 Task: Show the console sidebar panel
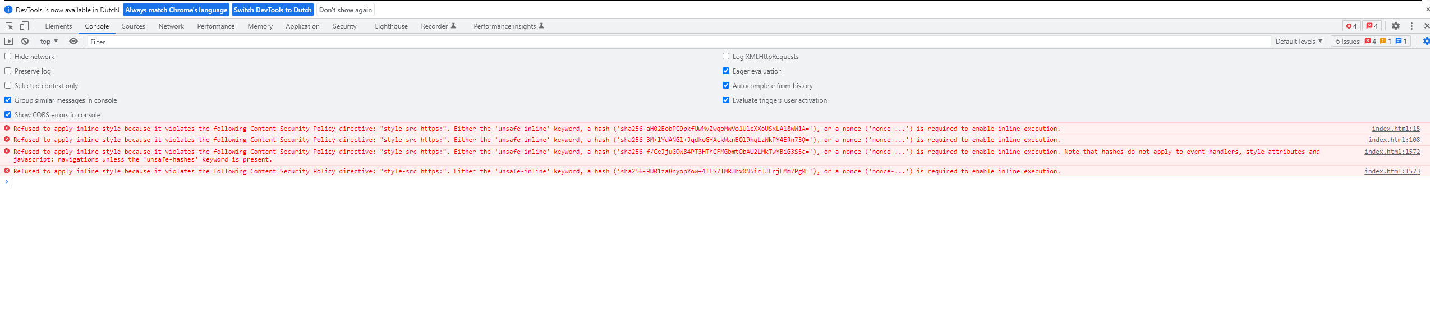9,42
